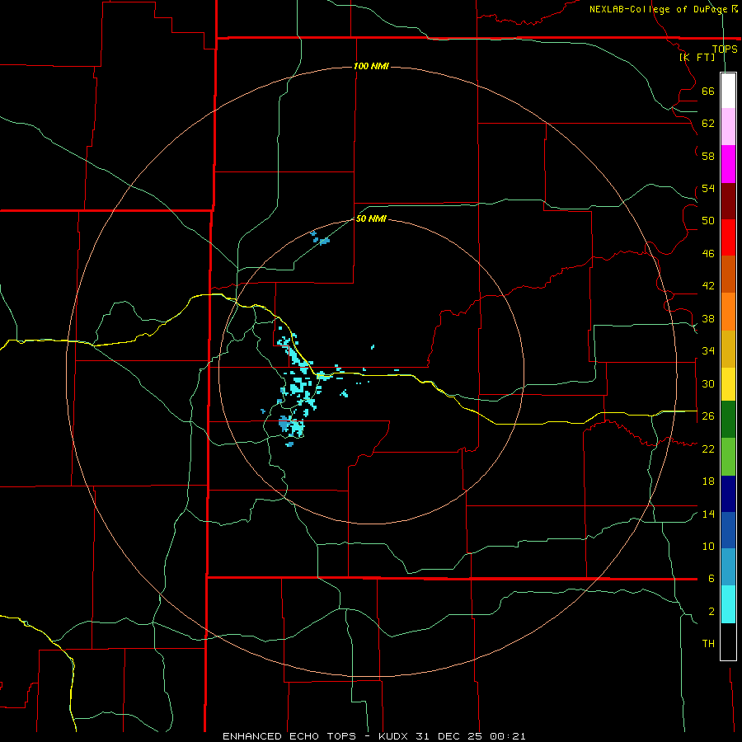
Task: Select legend value 34
Action: coord(708,351)
